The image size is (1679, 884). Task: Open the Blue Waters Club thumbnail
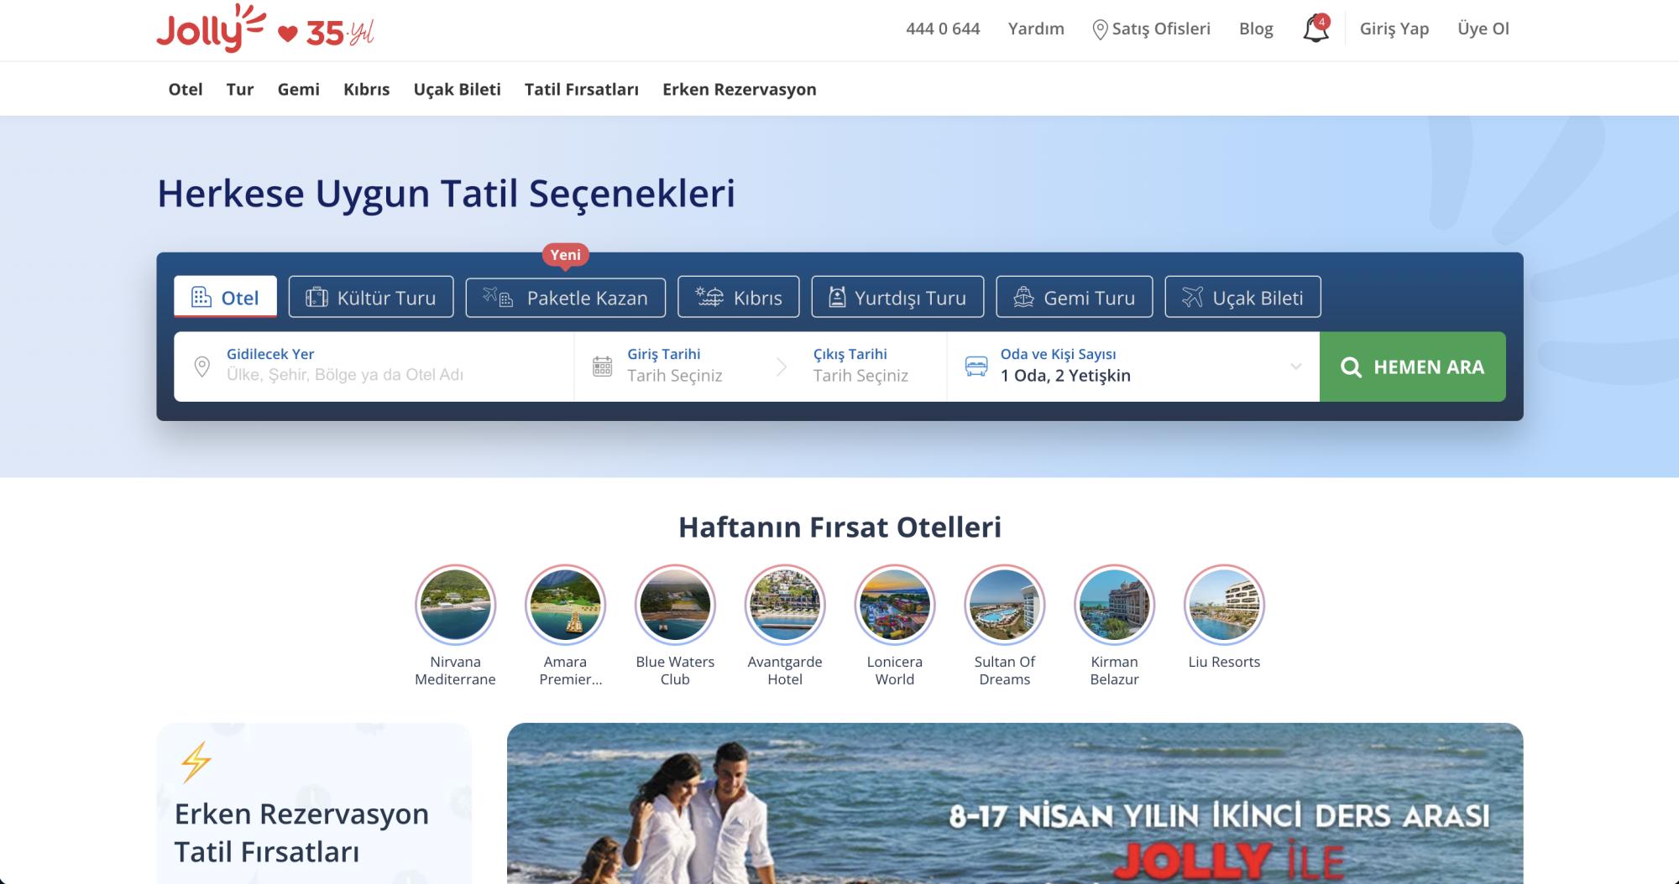[675, 604]
